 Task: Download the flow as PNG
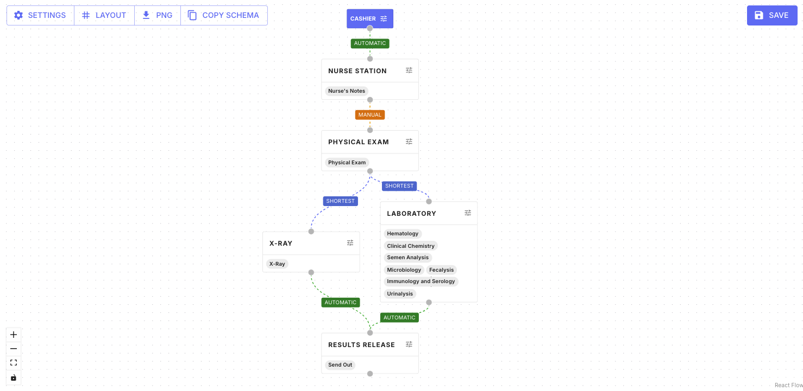click(x=157, y=15)
